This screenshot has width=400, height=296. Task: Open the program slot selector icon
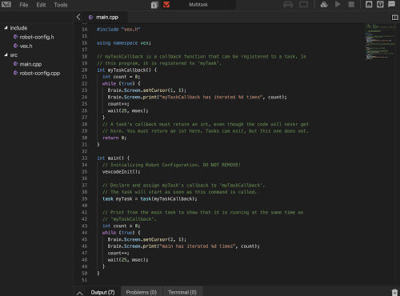pos(154,5)
